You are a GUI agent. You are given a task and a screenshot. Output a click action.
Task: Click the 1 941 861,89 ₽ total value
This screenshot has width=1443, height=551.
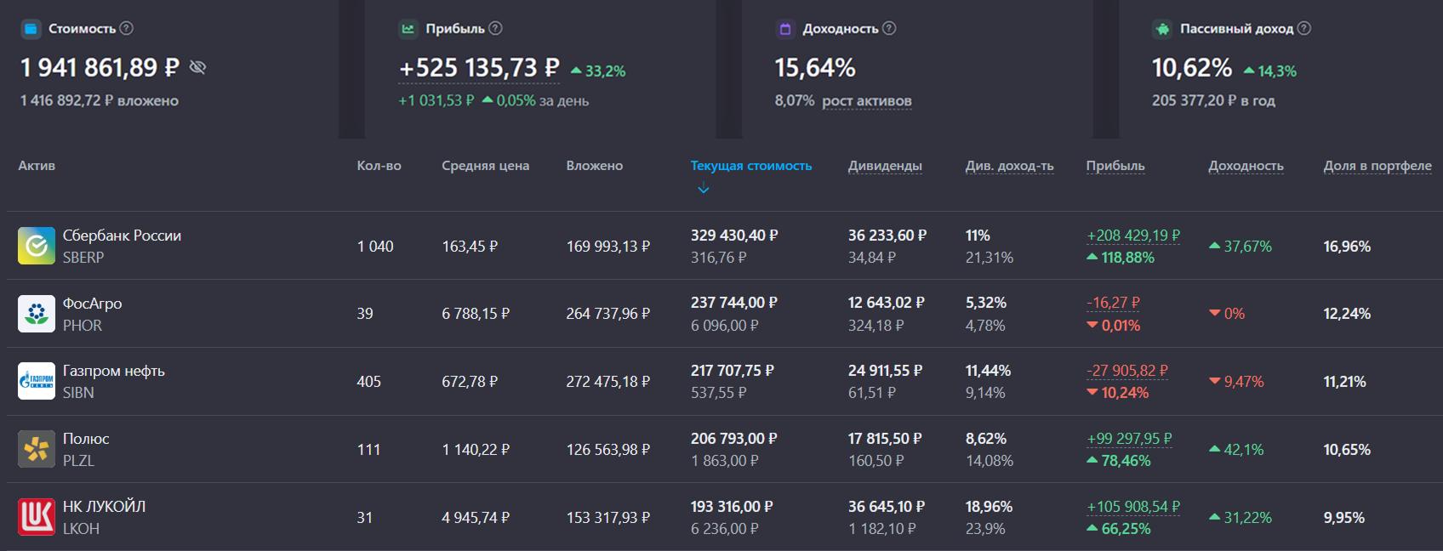point(100,68)
